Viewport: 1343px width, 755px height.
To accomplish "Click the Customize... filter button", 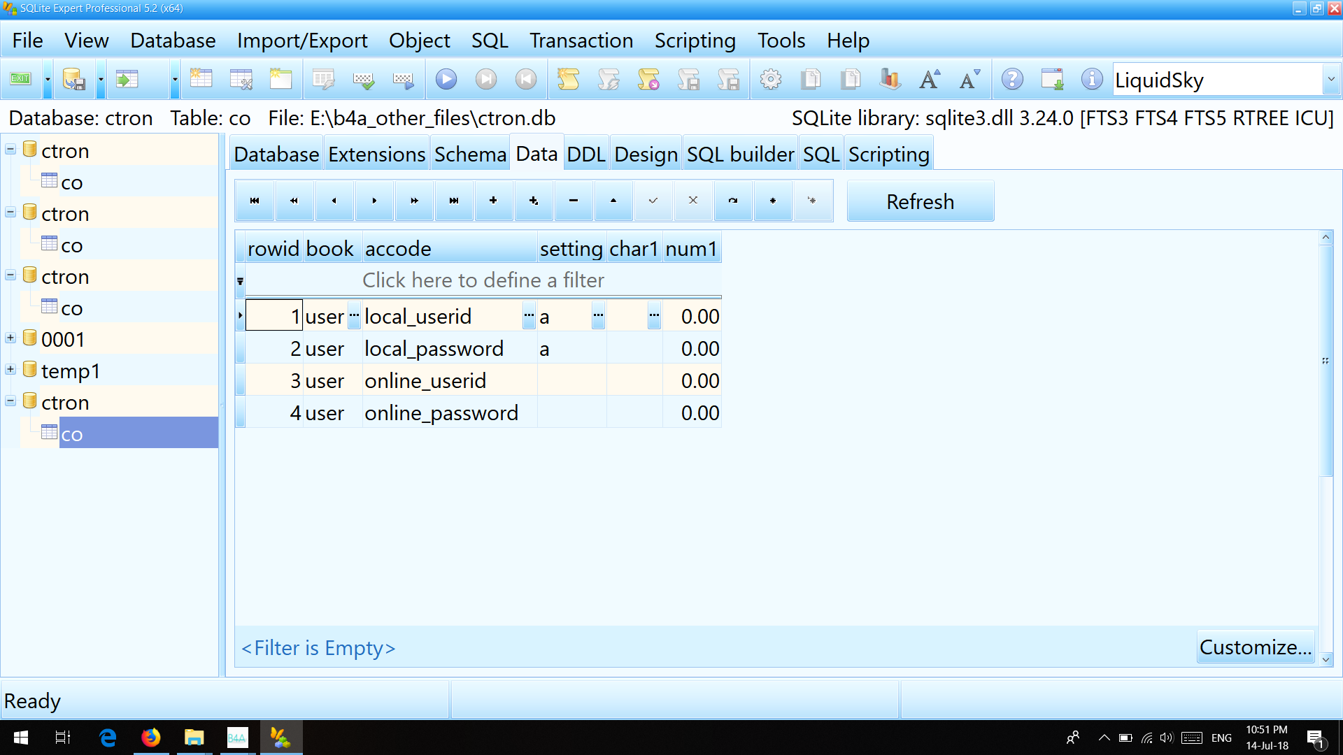I will coord(1255,647).
